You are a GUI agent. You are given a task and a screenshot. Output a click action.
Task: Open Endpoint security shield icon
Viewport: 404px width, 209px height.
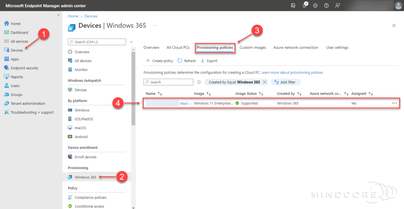(7, 68)
